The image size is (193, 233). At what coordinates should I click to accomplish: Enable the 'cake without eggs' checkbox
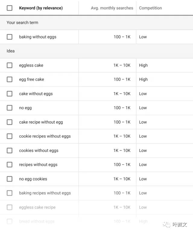[x=10, y=94]
